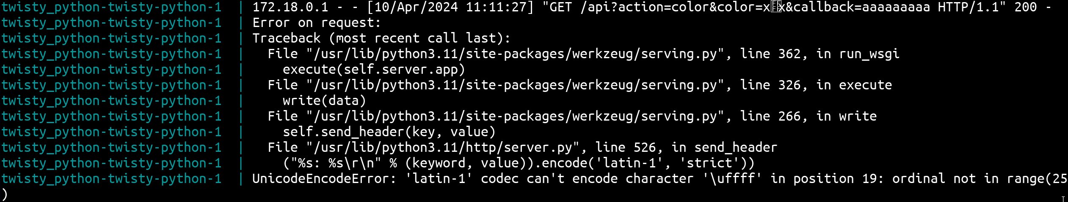Image resolution: width=1068 pixels, height=202 pixels.
Task: Click the write(data) code line
Action: pyautogui.click(x=324, y=101)
